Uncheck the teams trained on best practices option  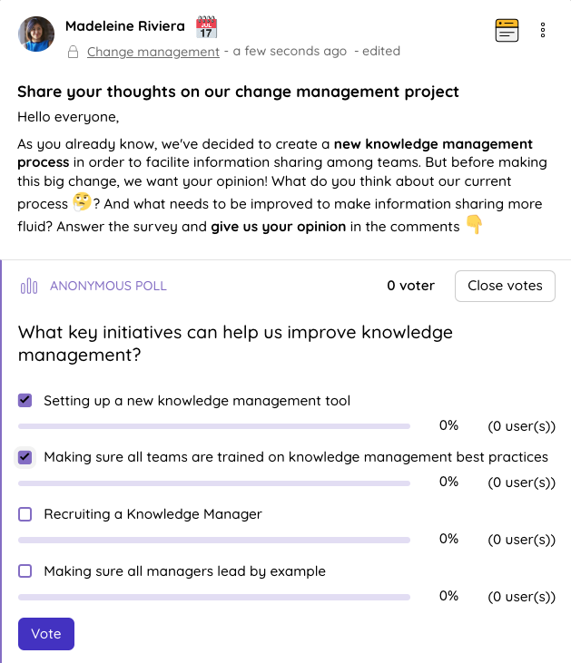click(x=25, y=457)
